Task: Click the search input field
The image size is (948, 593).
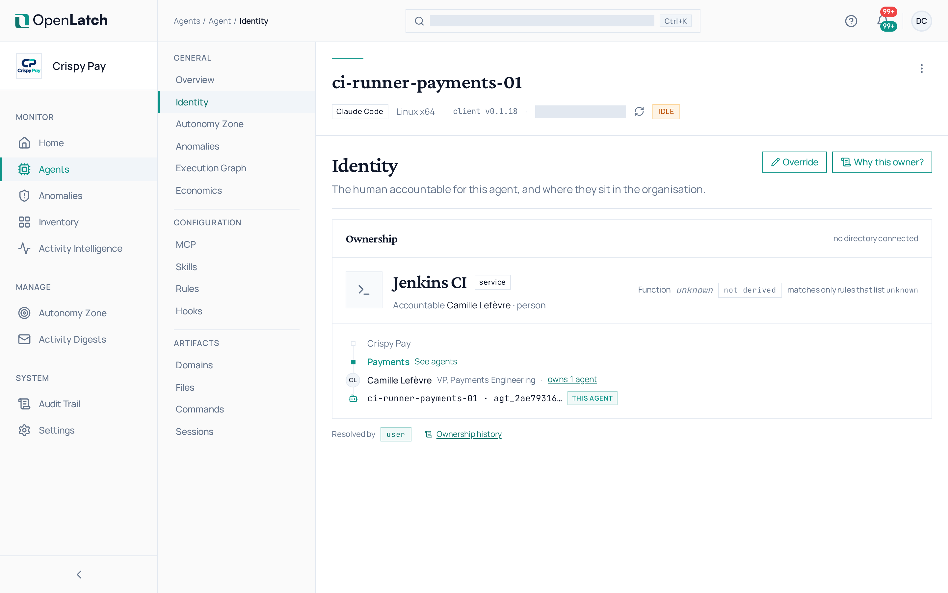Action: [x=553, y=21]
